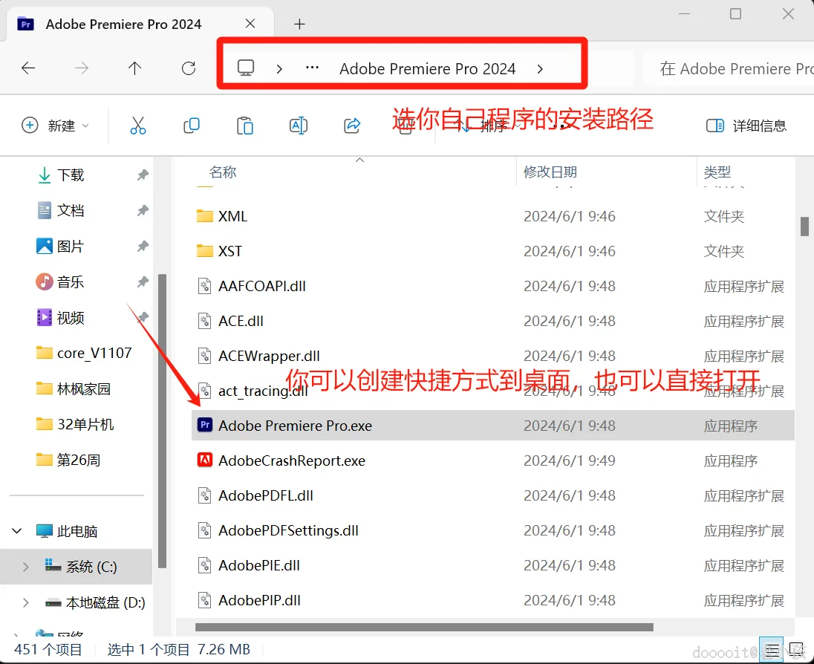Open chevron after the PC icon in address bar

(x=279, y=69)
